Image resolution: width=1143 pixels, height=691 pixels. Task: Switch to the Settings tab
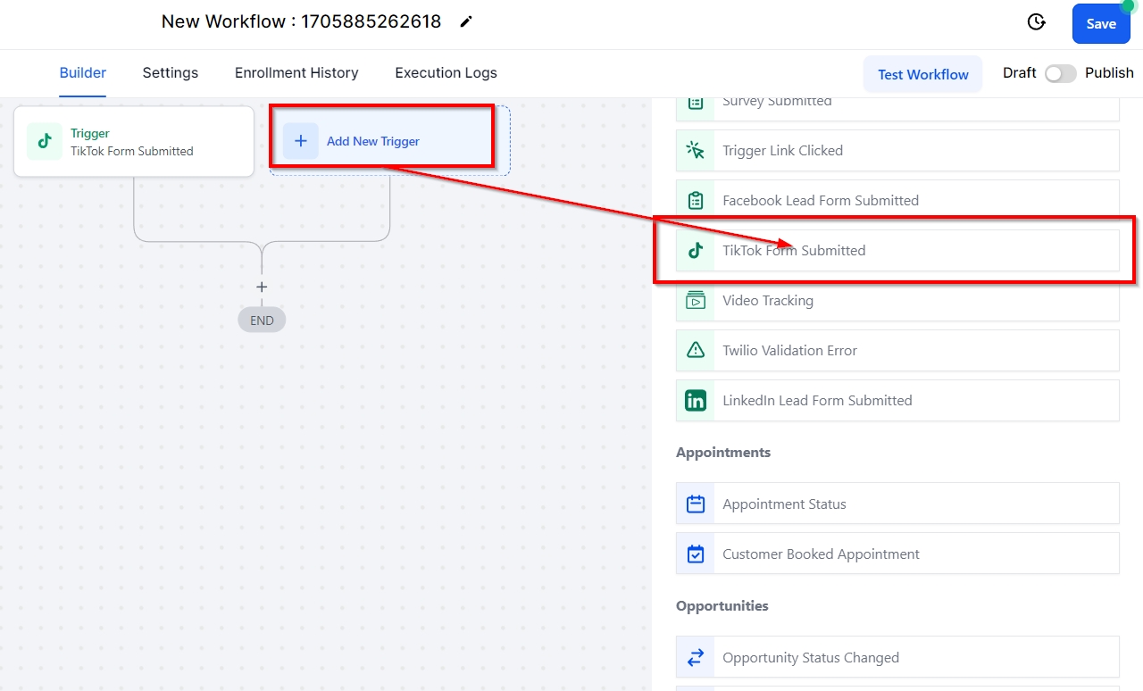(171, 73)
